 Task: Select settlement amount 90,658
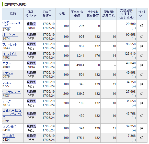[131, 35]
